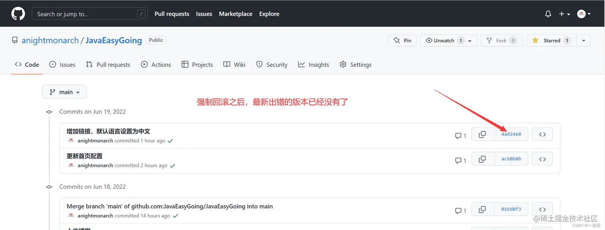Go to Marketplace
This screenshot has width=605, height=230.
236,14
